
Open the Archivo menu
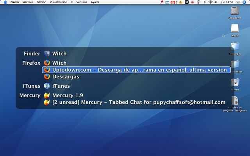[28, 2]
